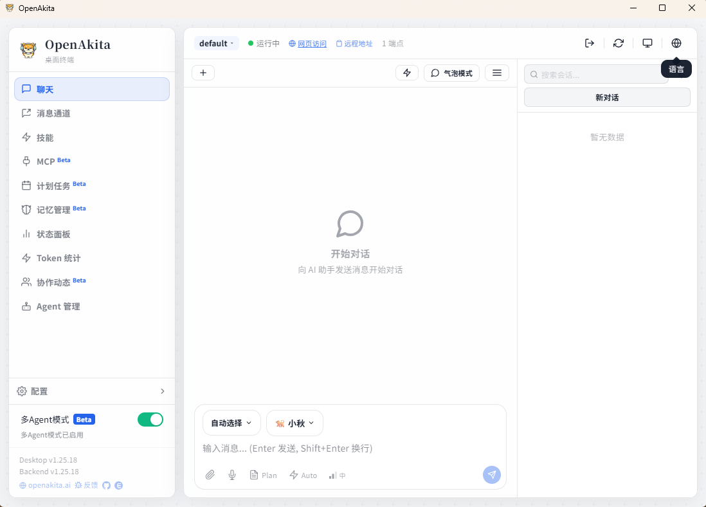Image resolution: width=706 pixels, height=507 pixels.
Task: Go to 技能 skills page
Action: [x=92, y=138]
